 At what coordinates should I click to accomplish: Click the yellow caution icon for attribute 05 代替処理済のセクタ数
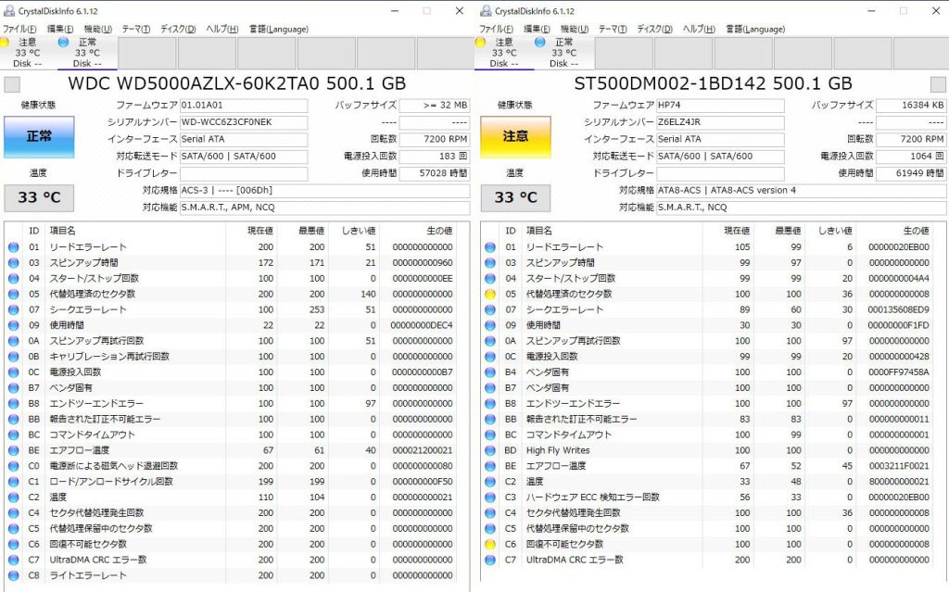tap(490, 294)
